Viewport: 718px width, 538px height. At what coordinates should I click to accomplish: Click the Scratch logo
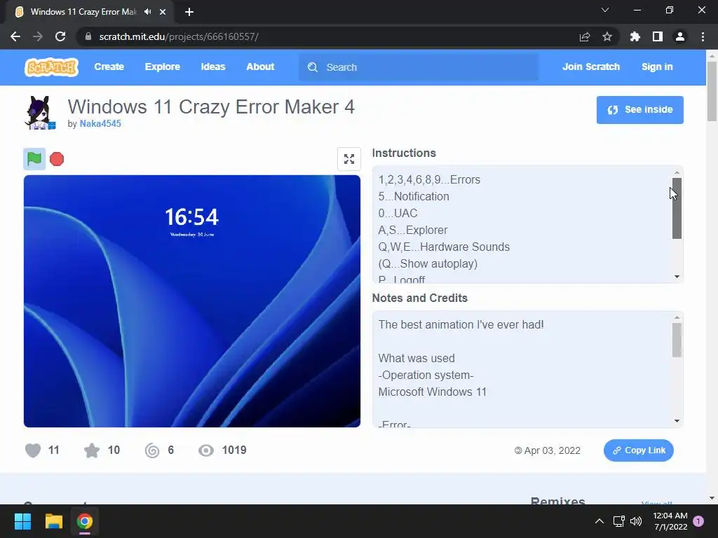51,67
